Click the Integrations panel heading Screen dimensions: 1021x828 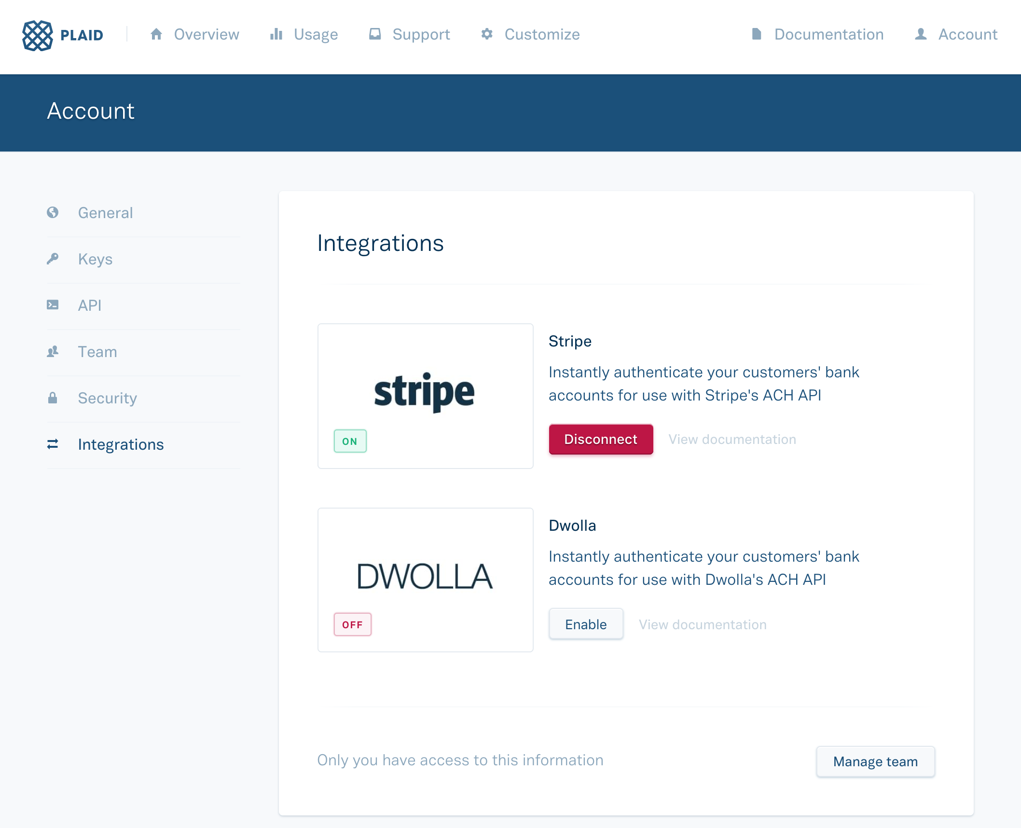click(380, 243)
